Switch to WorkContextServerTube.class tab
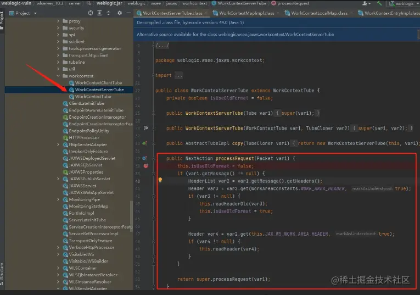 (x=172, y=13)
